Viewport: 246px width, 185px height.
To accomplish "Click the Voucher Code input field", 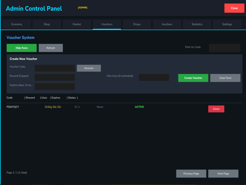I will pos(55,68).
